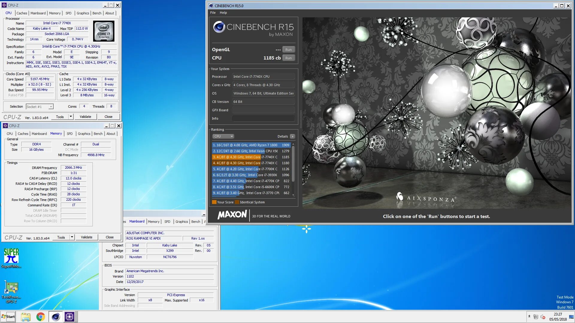Click Details arrow in Ranking panel
This screenshot has height=323, width=575.
tap(293, 136)
